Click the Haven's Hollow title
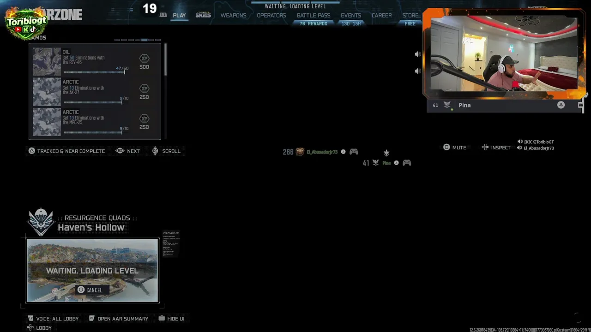Image resolution: width=591 pixels, height=332 pixels. 91,227
